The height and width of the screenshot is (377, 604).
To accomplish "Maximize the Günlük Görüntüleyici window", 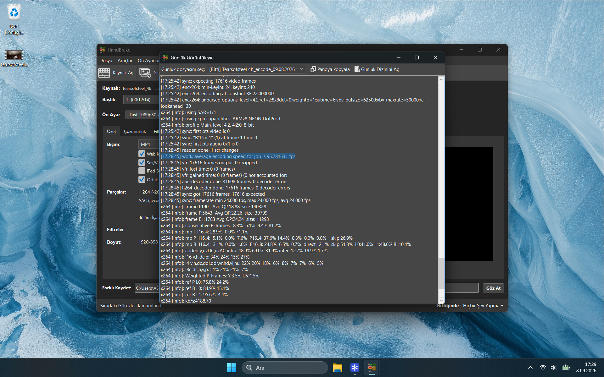I will pyautogui.click(x=417, y=57).
